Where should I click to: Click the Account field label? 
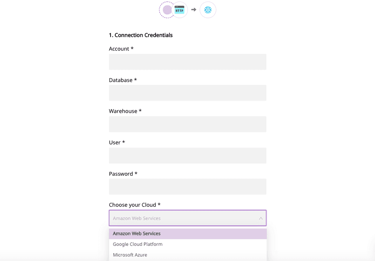coord(121,49)
